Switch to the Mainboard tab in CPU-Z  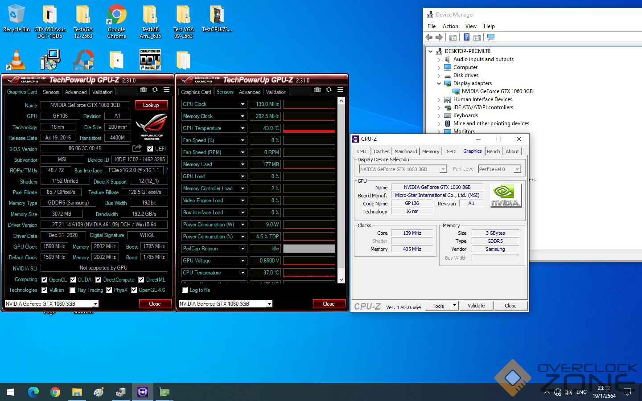[x=406, y=151]
